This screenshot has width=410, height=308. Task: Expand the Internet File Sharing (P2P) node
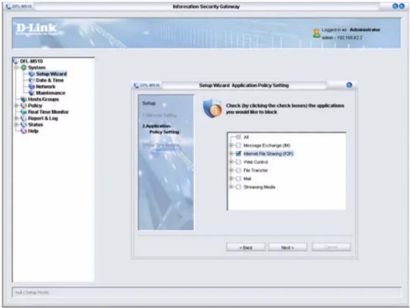click(x=231, y=154)
